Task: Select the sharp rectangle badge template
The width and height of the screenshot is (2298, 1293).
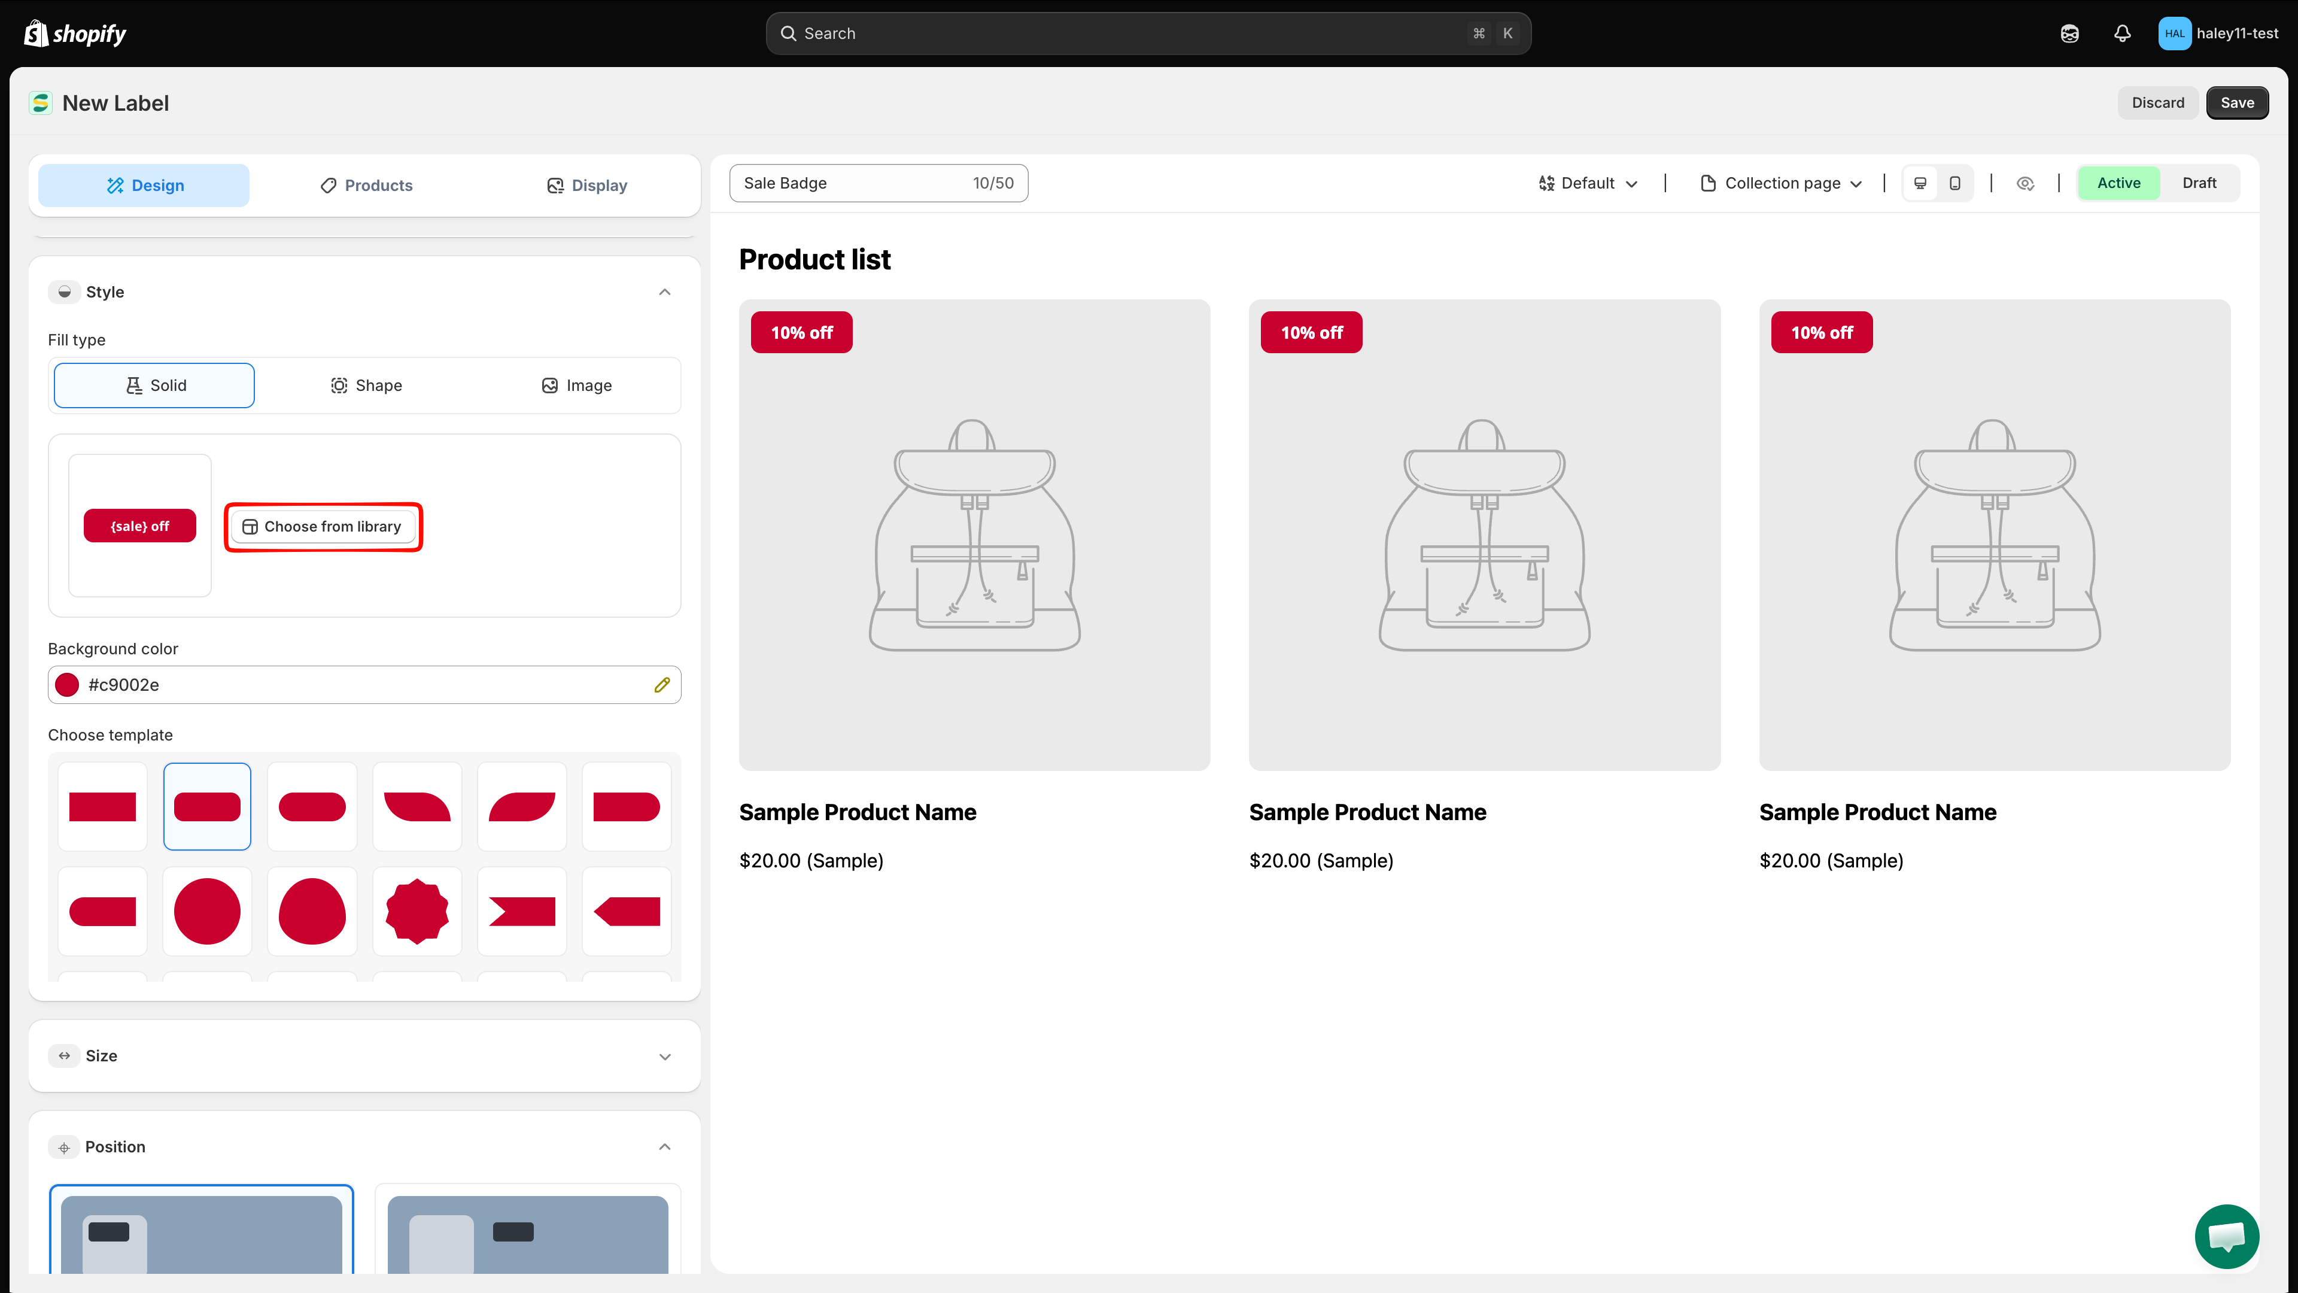Action: pyautogui.click(x=102, y=806)
